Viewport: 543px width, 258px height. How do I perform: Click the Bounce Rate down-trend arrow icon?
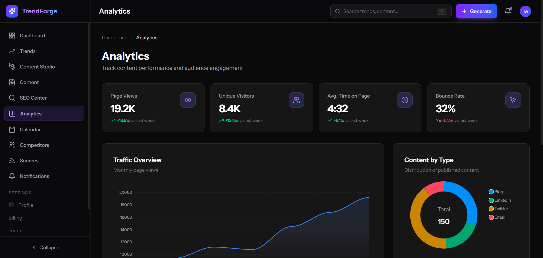point(438,121)
